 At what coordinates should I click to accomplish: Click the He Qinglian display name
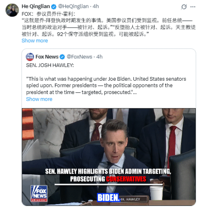(36, 6)
